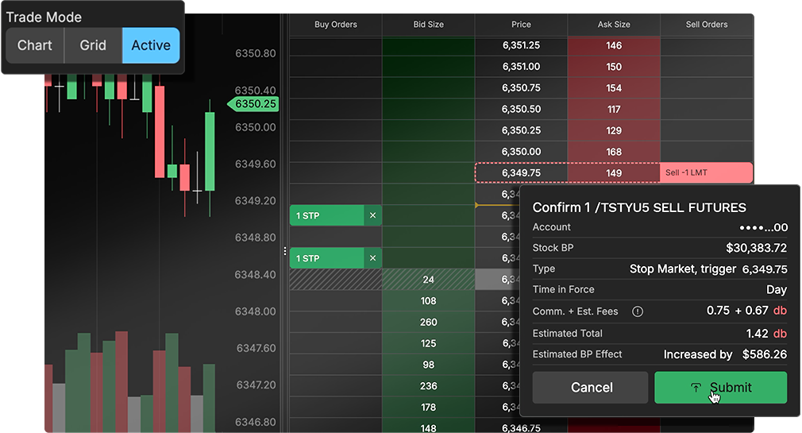This screenshot has height=433, width=802.
Task: Click the Buy Orders column header
Action: (x=336, y=25)
